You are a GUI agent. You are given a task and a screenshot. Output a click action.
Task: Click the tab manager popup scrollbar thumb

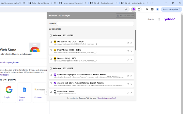tap(136, 40)
